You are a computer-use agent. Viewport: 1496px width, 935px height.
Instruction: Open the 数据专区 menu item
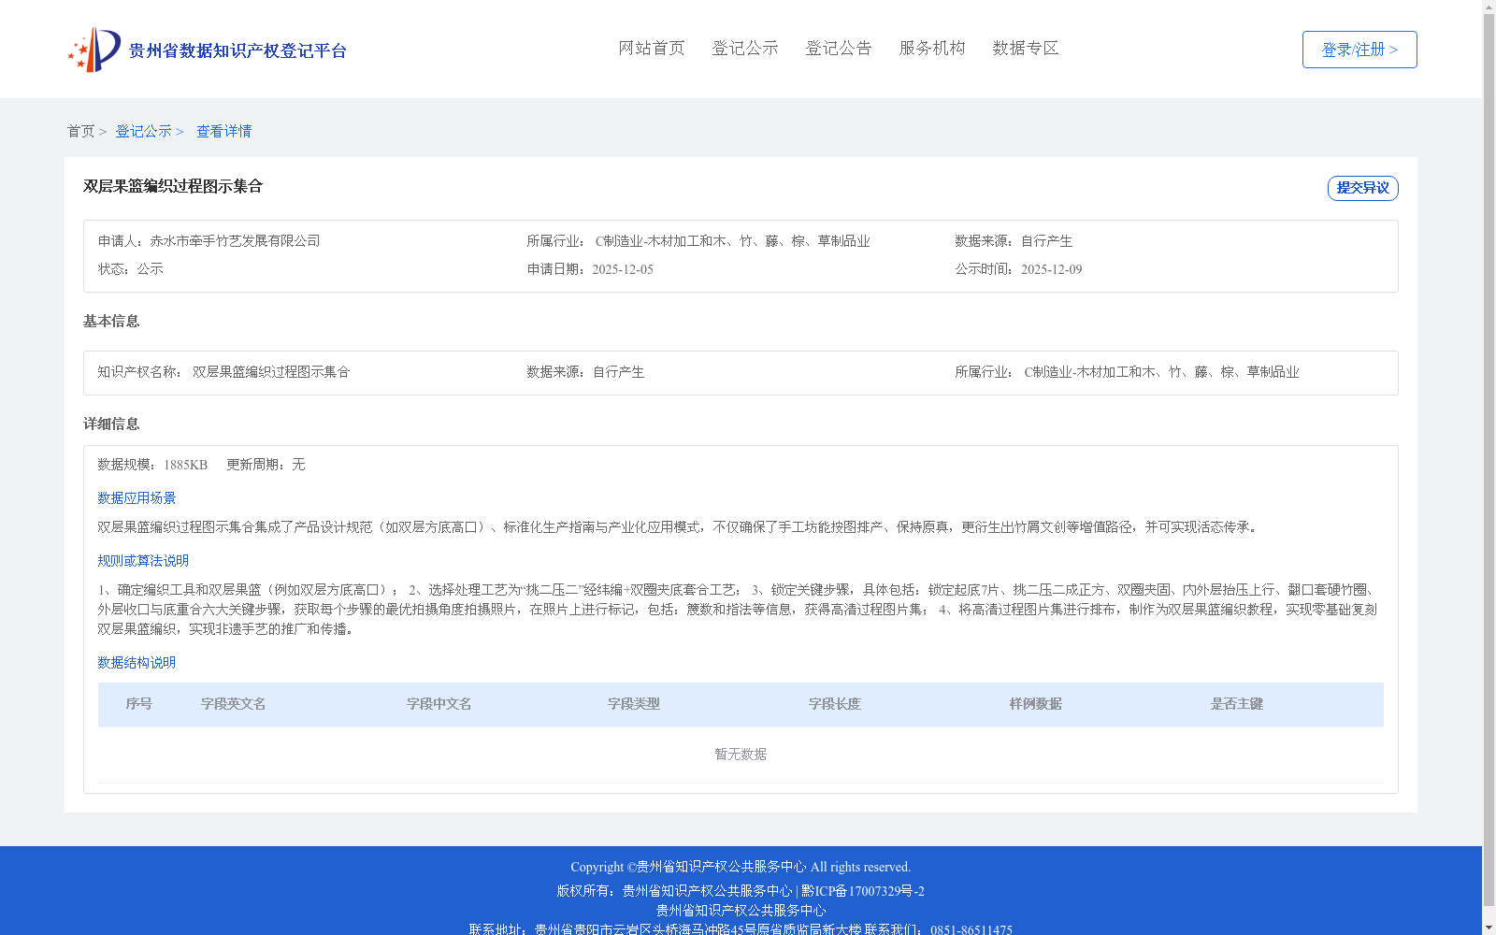(x=1026, y=48)
